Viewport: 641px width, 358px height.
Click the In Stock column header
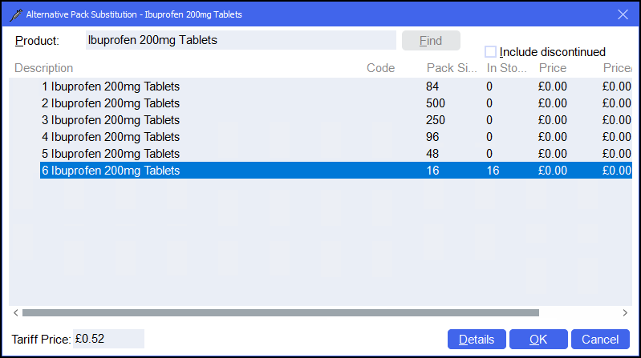point(506,68)
